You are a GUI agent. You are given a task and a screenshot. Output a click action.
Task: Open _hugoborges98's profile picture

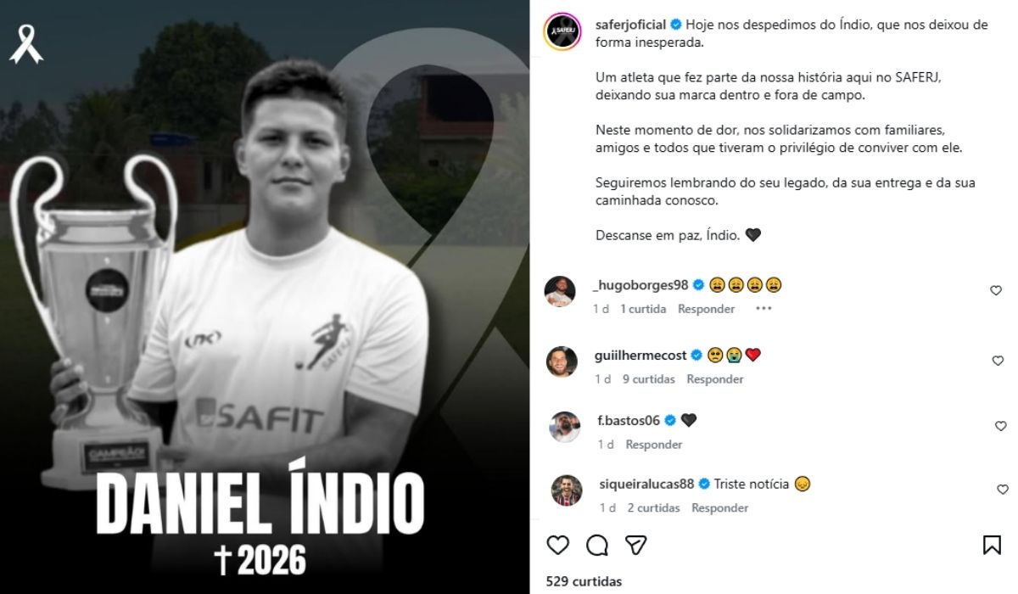pyautogui.click(x=561, y=291)
